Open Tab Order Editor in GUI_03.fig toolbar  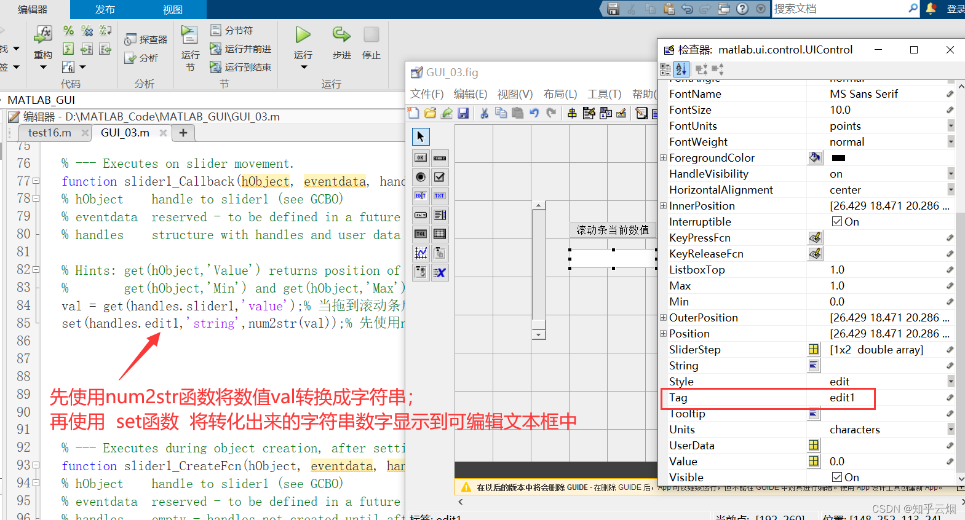click(605, 113)
